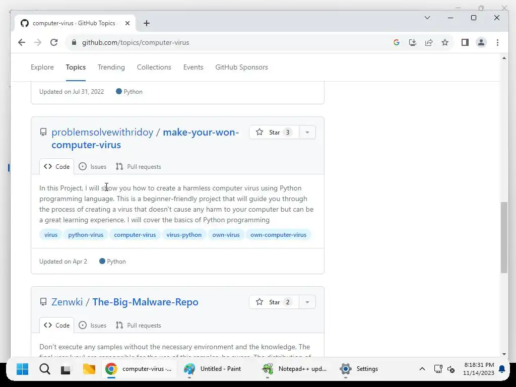Go back to the previous page
Image resolution: width=516 pixels, height=387 pixels.
tap(22, 42)
